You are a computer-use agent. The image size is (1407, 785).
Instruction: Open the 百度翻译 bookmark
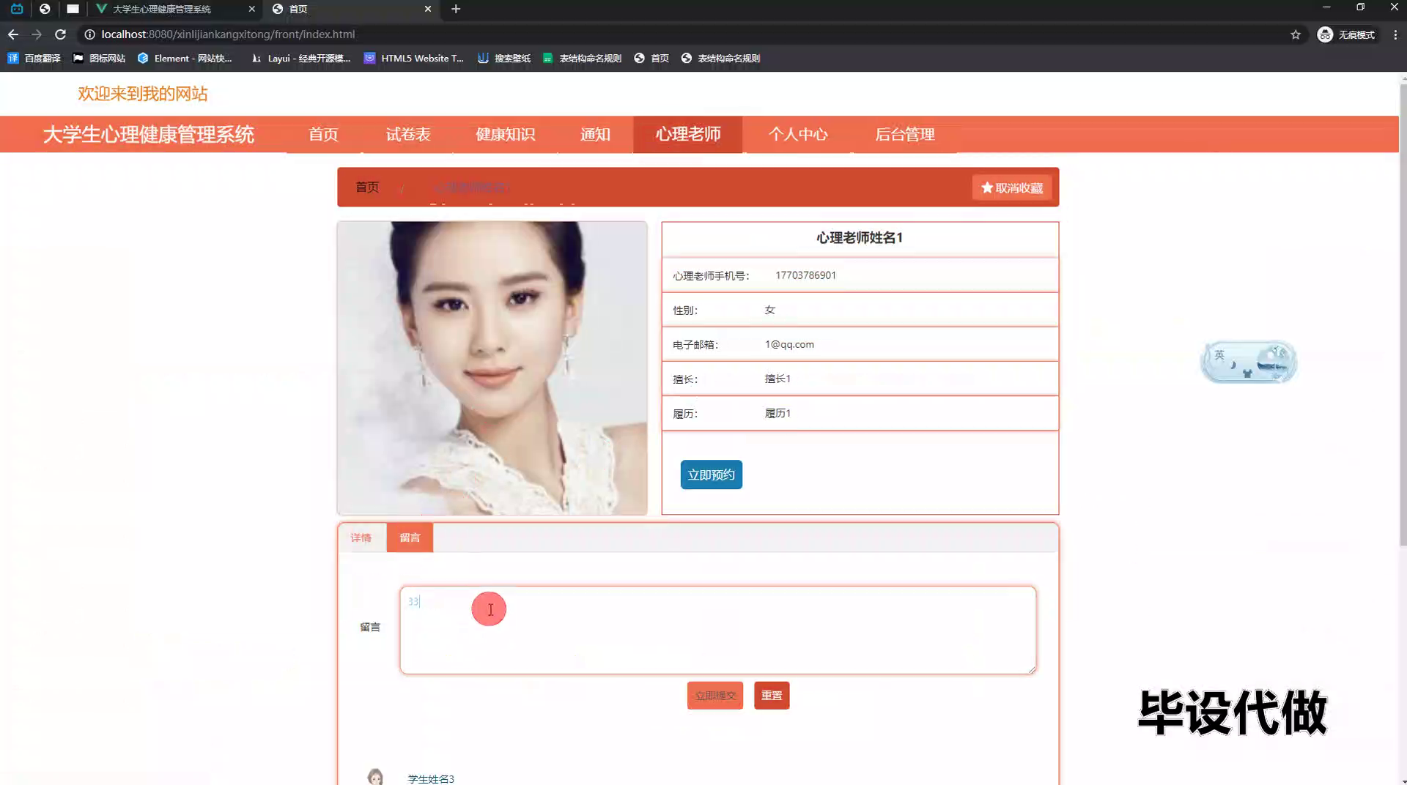tap(34, 58)
